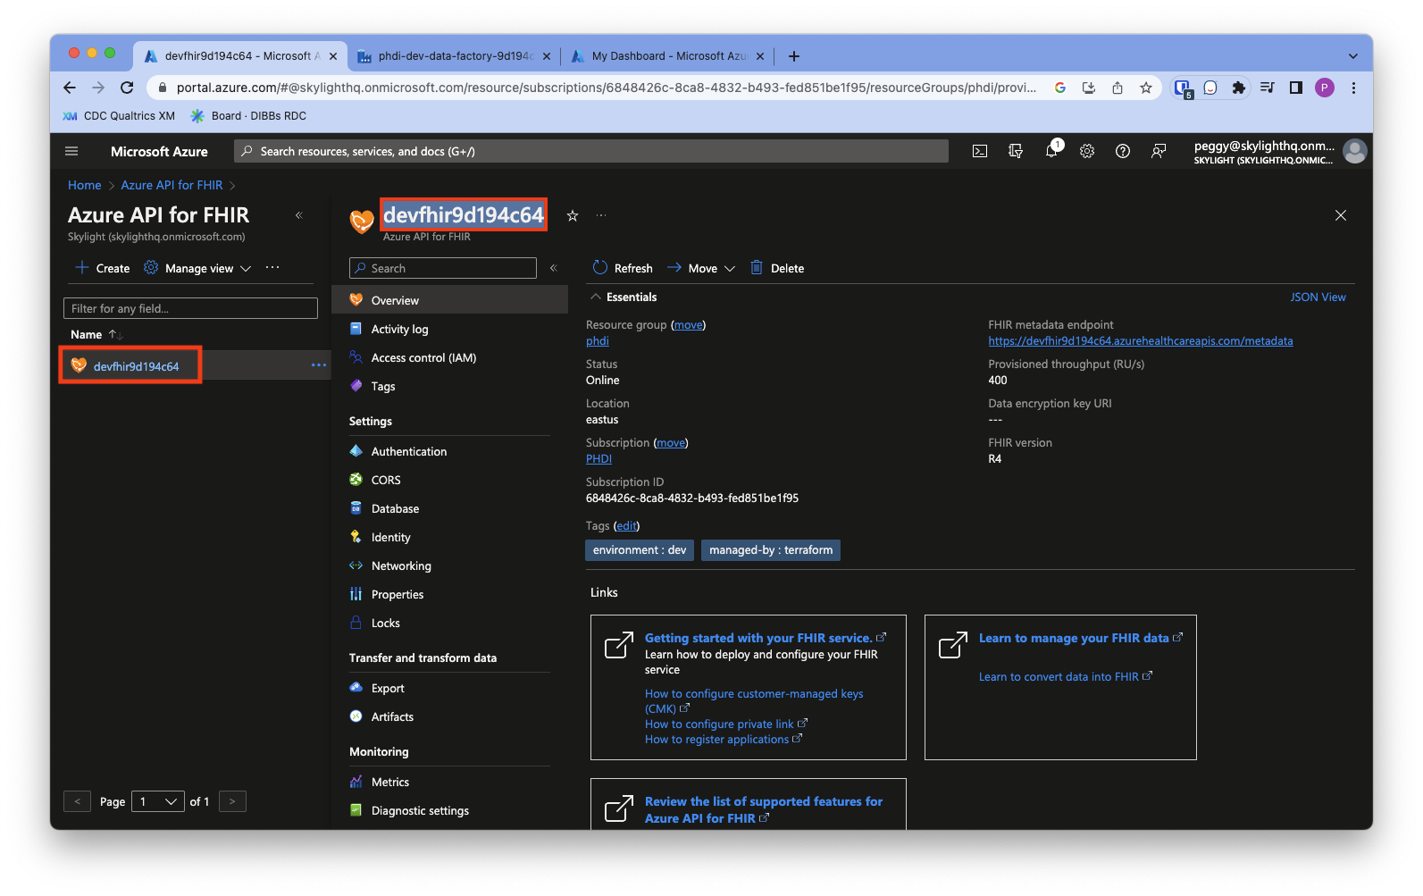Select devfhir9d194c64 in the resource list
The width and height of the screenshot is (1423, 896).
tap(136, 366)
